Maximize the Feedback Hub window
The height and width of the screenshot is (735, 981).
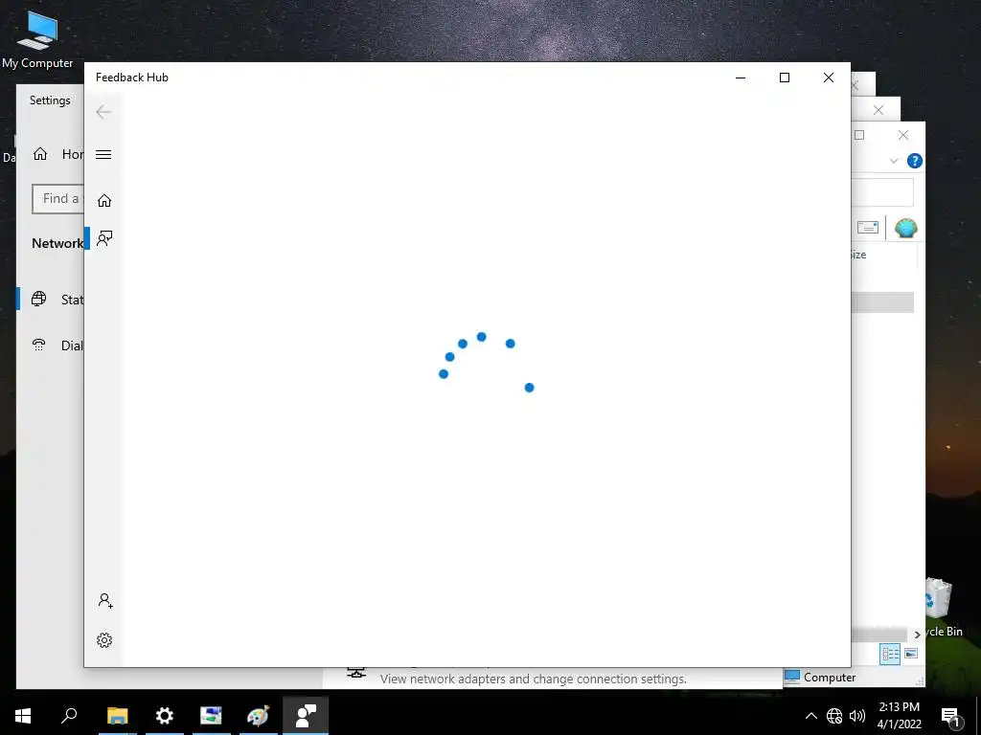(x=785, y=78)
